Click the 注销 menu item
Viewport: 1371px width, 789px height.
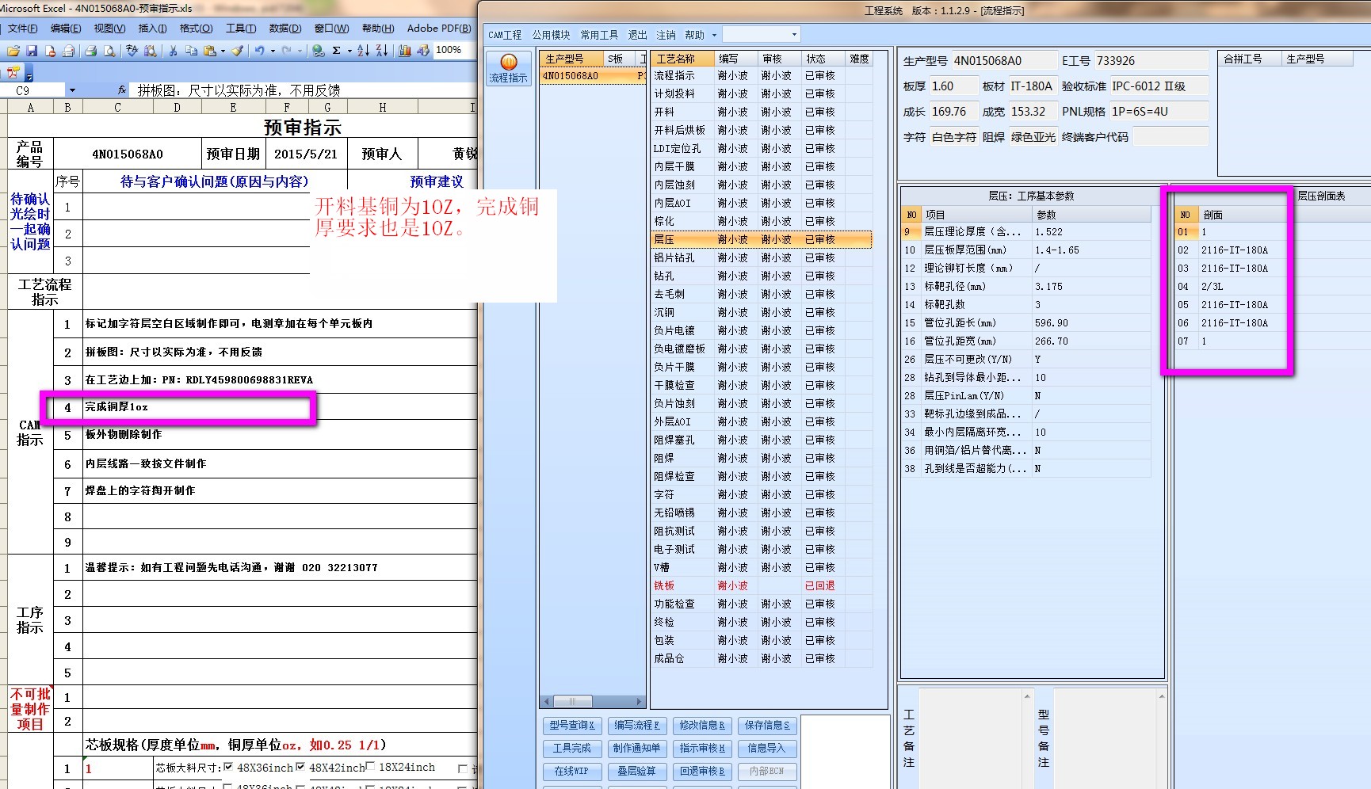666,35
